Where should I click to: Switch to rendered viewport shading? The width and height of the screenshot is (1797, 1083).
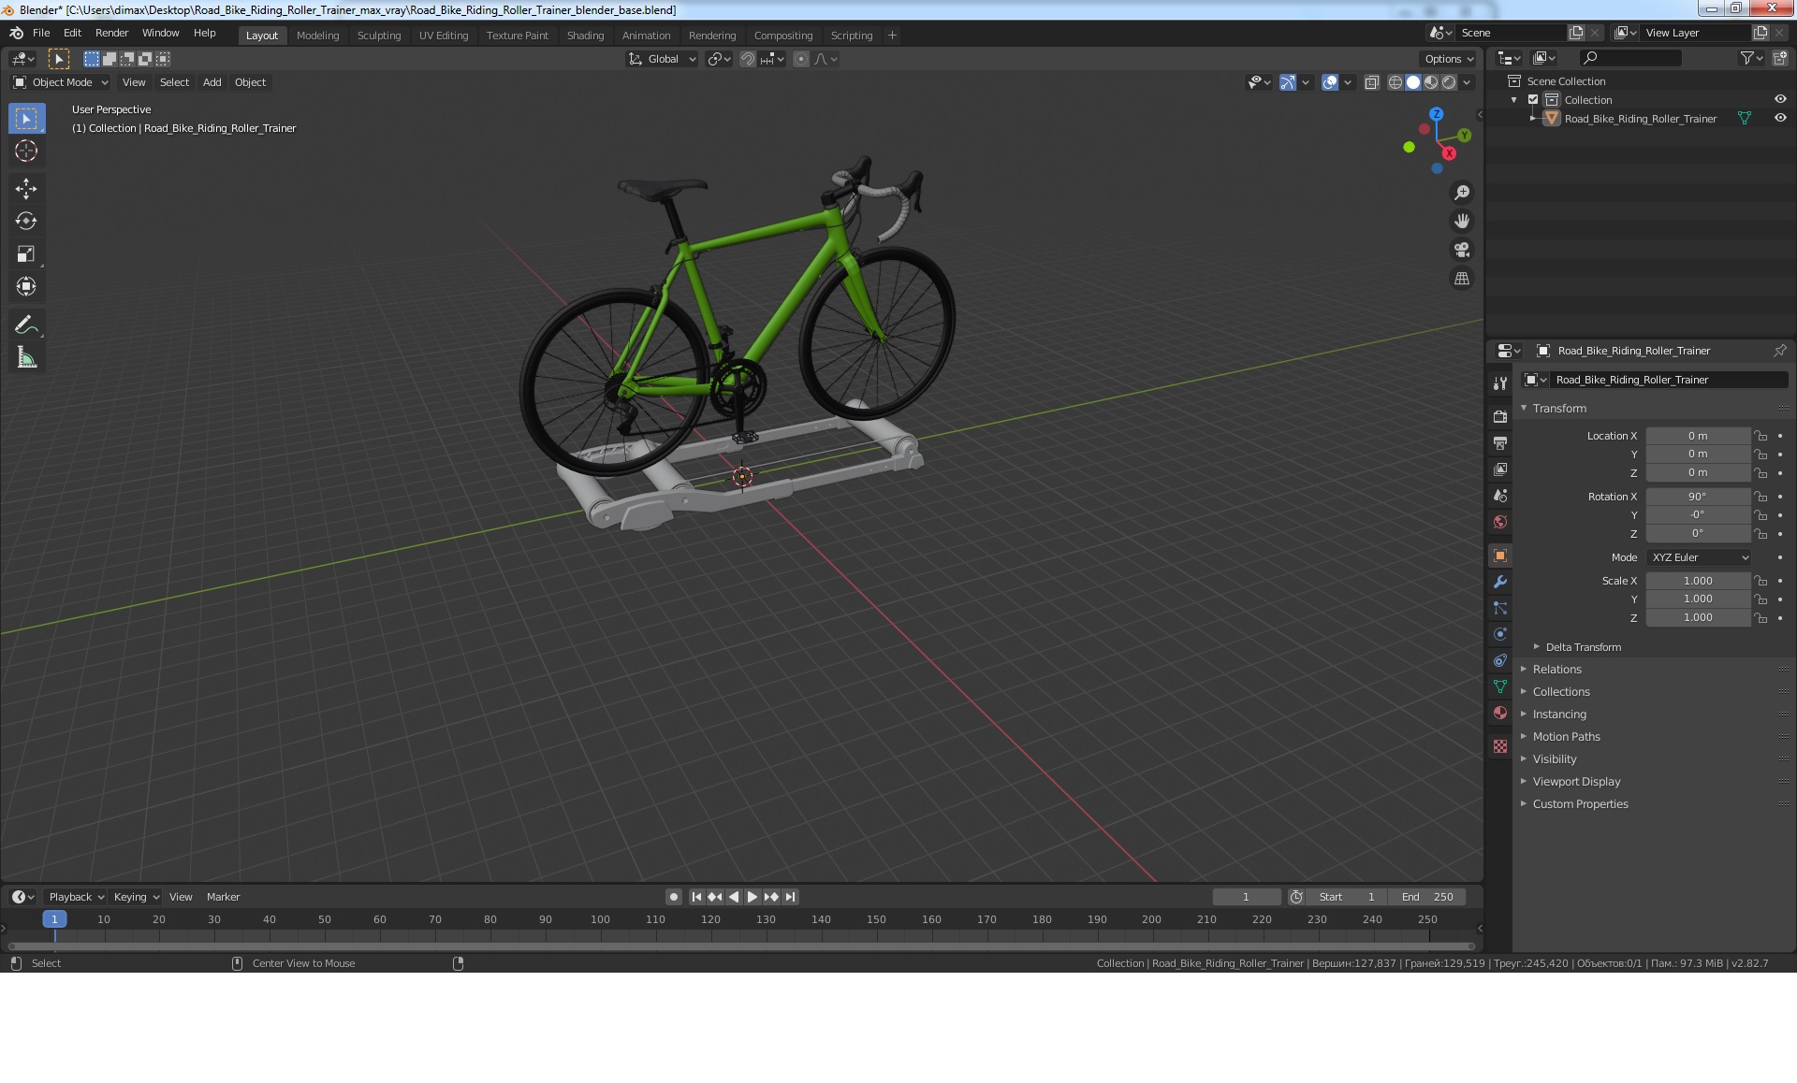1449,82
